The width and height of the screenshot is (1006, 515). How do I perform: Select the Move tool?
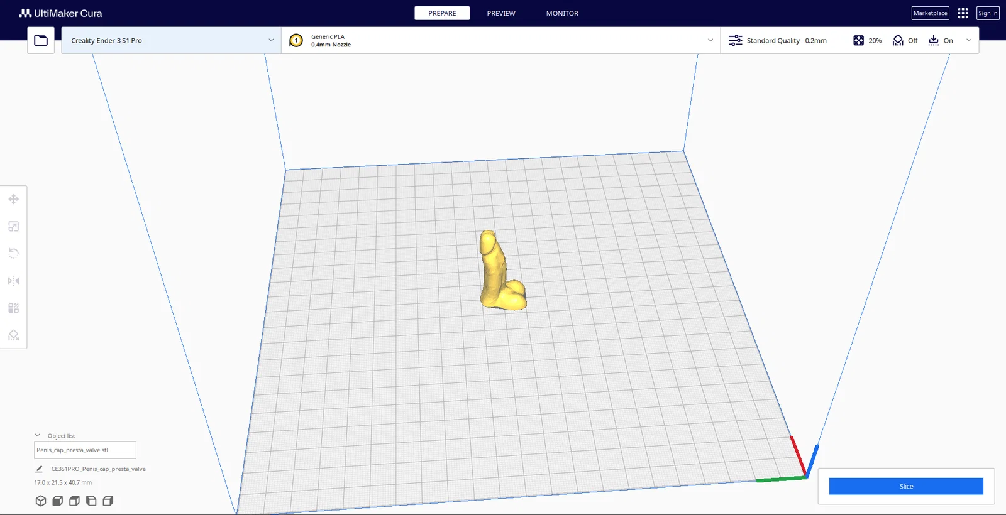pyautogui.click(x=13, y=199)
